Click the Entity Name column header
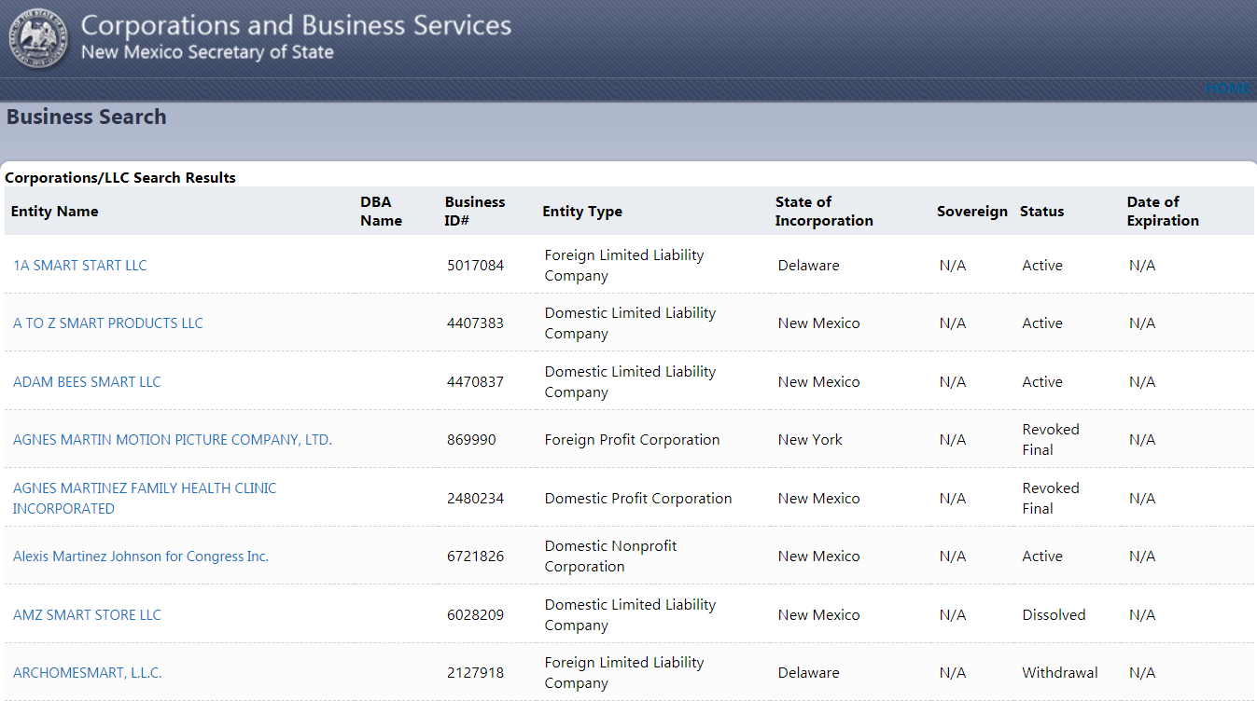The image size is (1257, 701). click(54, 212)
